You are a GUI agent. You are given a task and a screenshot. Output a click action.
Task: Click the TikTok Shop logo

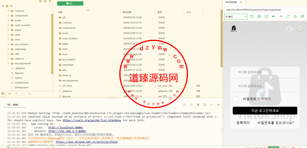234,28
